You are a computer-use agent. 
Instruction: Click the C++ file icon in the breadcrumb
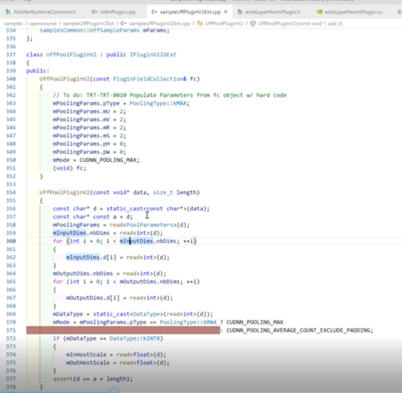124,23
